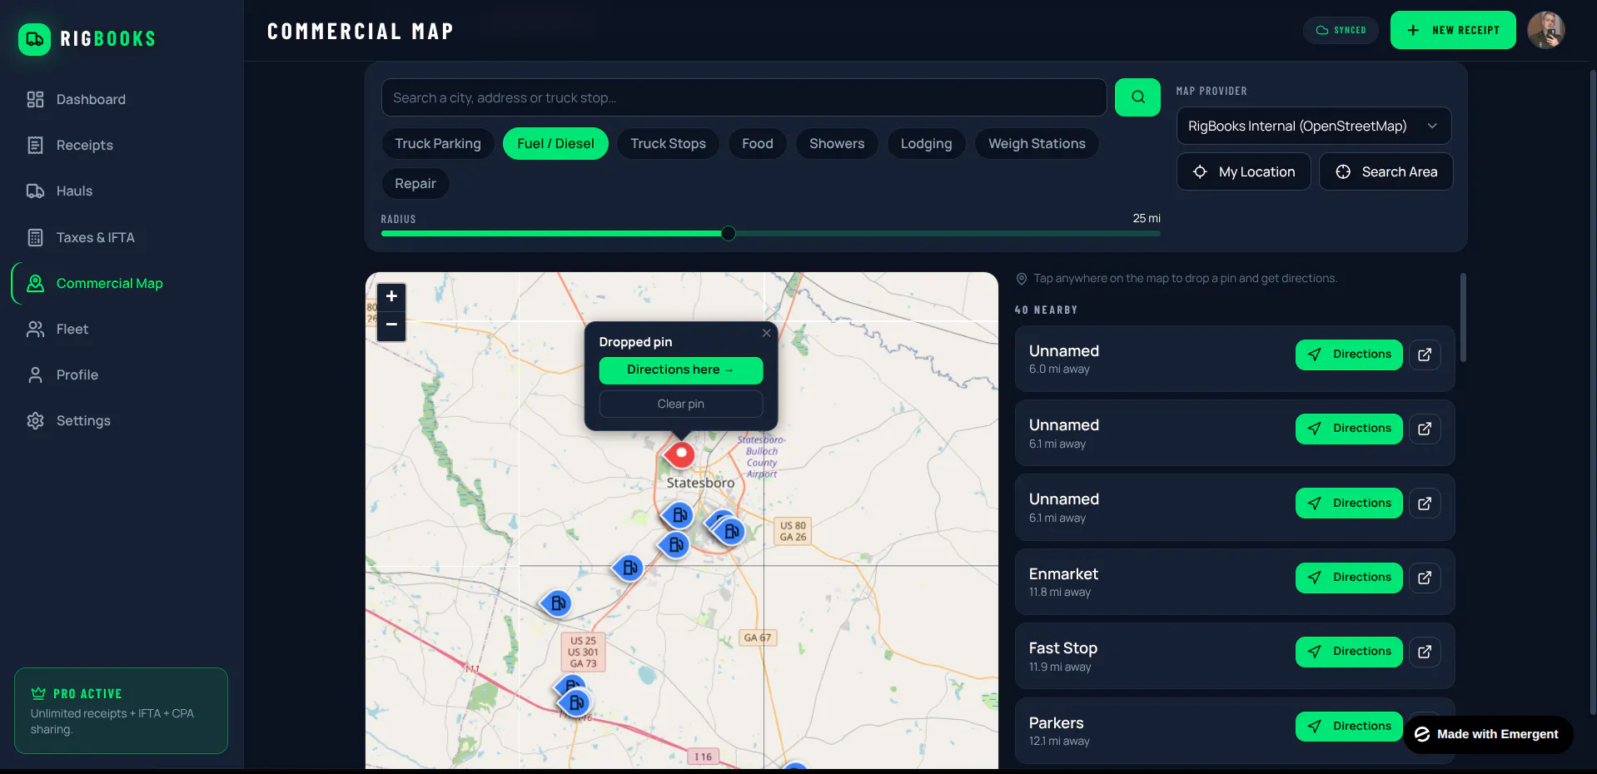
Task: Enable the Showers filter
Action: (x=837, y=143)
